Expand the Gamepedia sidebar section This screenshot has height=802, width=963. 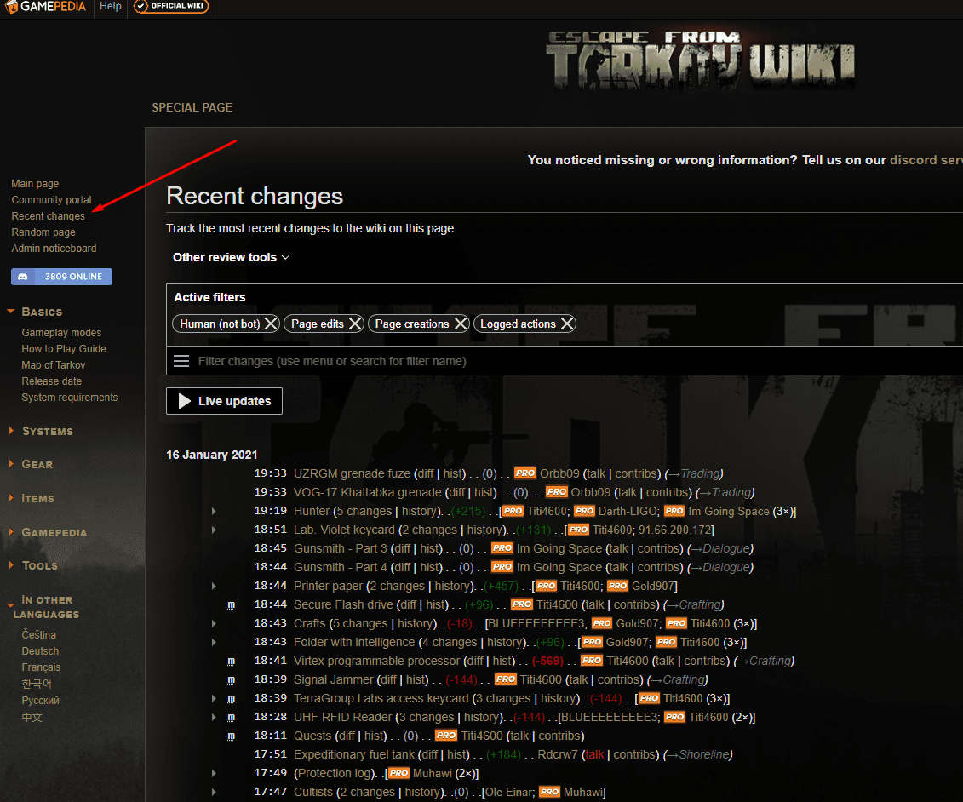coord(11,532)
